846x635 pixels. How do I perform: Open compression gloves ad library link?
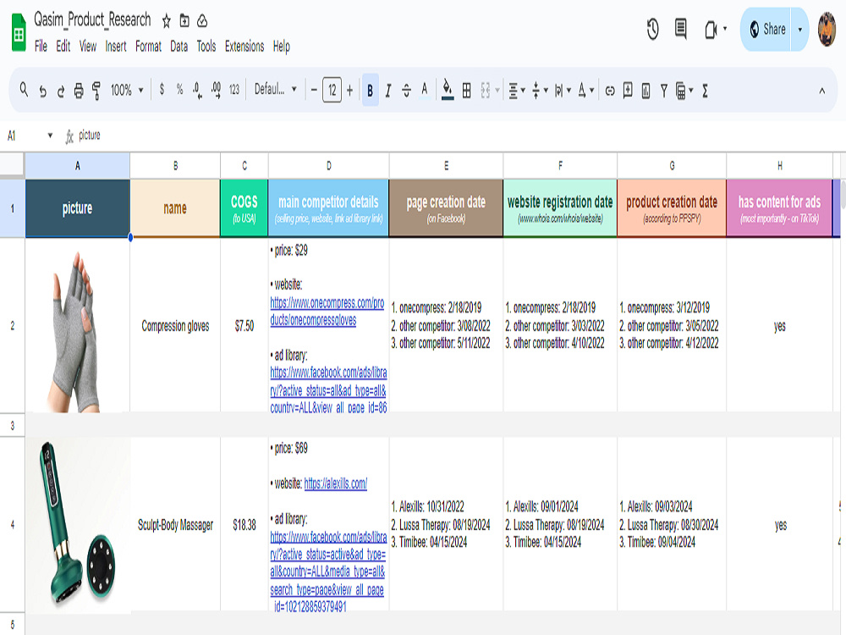[328, 389]
